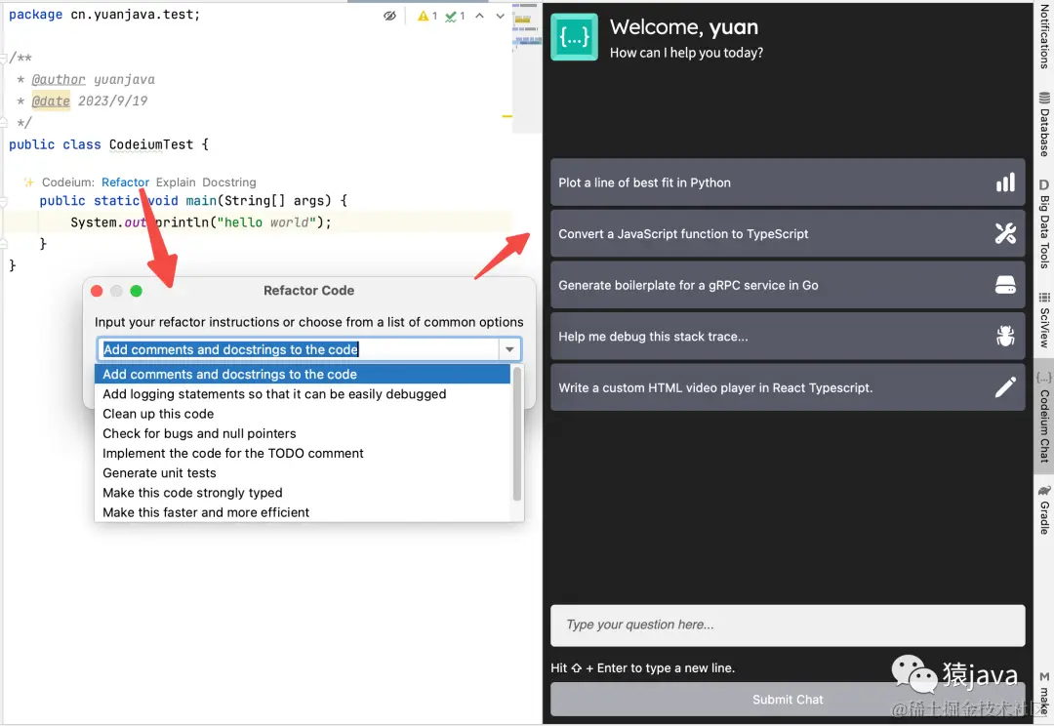Screen dimensions: 1054x726
Task: Choose 'Check for bugs and null pointers' option
Action: [199, 433]
